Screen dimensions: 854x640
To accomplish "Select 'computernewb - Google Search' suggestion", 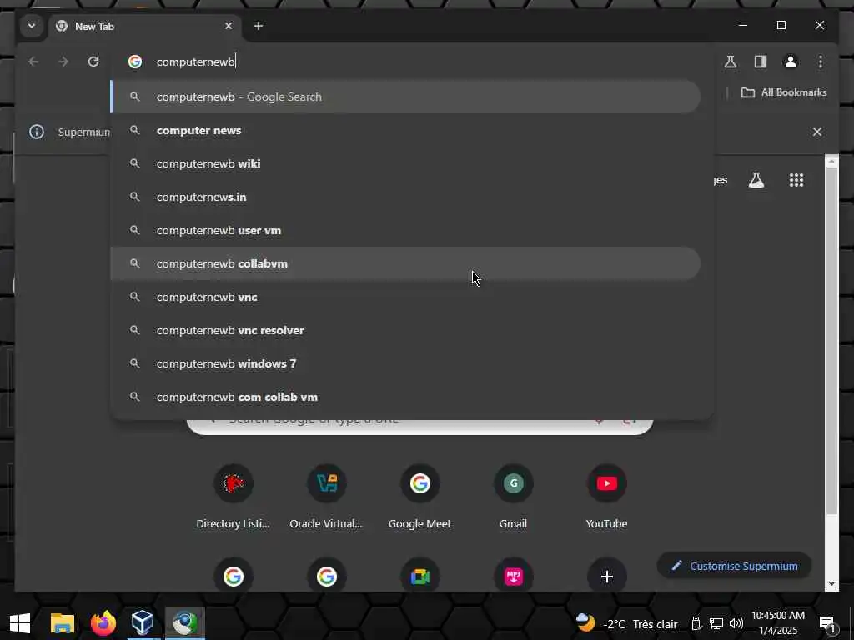I will (x=406, y=97).
